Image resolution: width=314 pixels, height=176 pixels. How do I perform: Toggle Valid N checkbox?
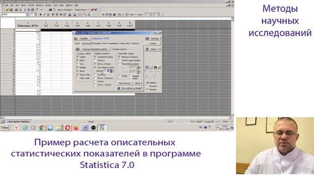tap(78, 57)
